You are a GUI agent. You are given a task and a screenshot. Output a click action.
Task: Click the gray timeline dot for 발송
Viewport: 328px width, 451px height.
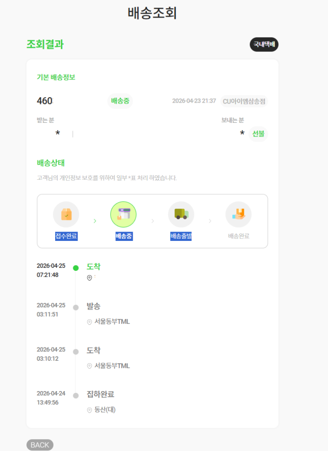(76, 307)
